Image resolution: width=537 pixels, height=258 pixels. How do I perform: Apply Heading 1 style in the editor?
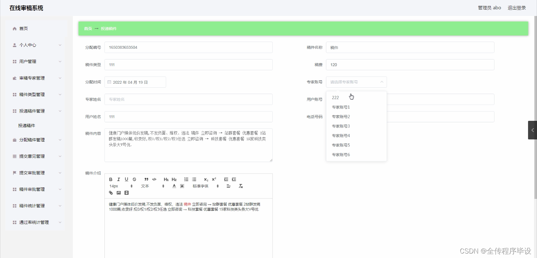point(166,180)
